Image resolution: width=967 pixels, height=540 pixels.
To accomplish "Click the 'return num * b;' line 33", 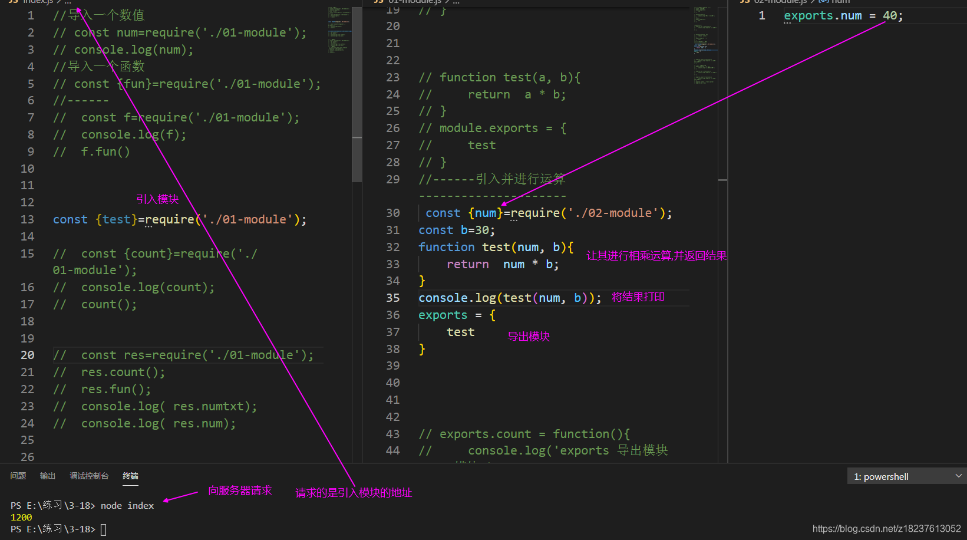I will tap(503, 264).
